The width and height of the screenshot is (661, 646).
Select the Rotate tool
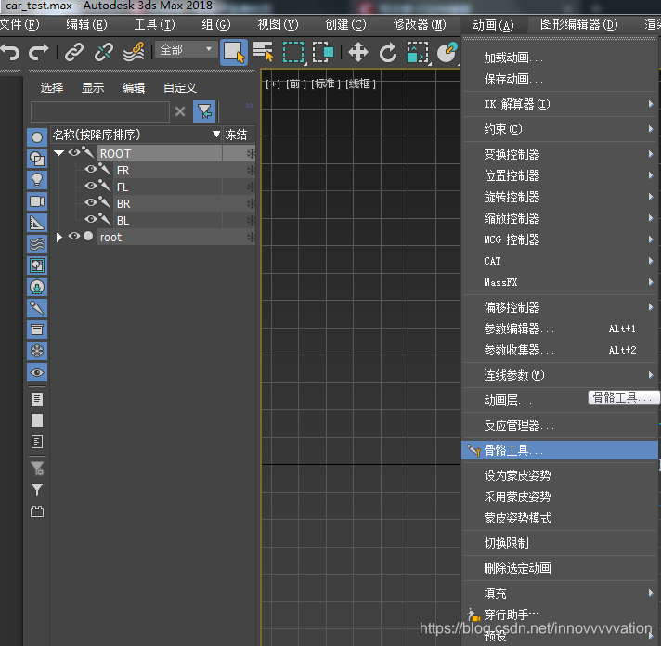coord(388,53)
